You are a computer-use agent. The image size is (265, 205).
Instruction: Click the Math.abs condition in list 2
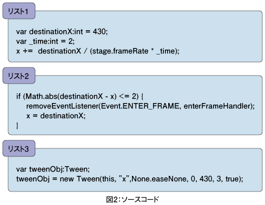tap(81, 97)
